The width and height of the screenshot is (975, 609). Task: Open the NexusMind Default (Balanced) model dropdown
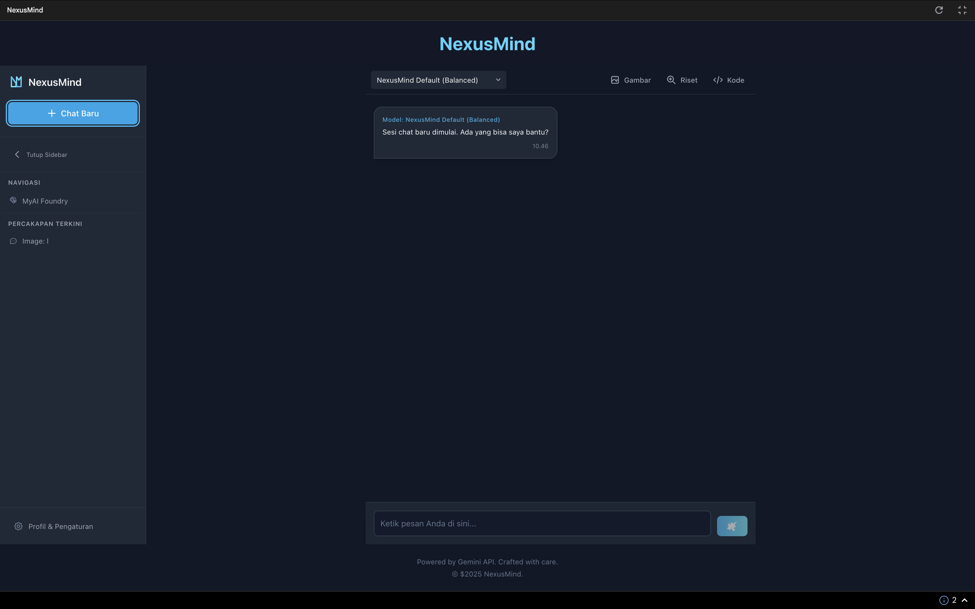tap(438, 80)
